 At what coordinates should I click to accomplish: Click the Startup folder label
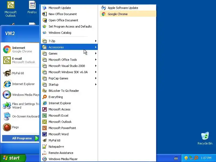pos(53,85)
